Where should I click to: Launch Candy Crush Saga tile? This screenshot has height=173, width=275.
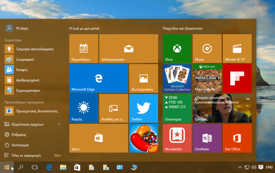[143, 138]
